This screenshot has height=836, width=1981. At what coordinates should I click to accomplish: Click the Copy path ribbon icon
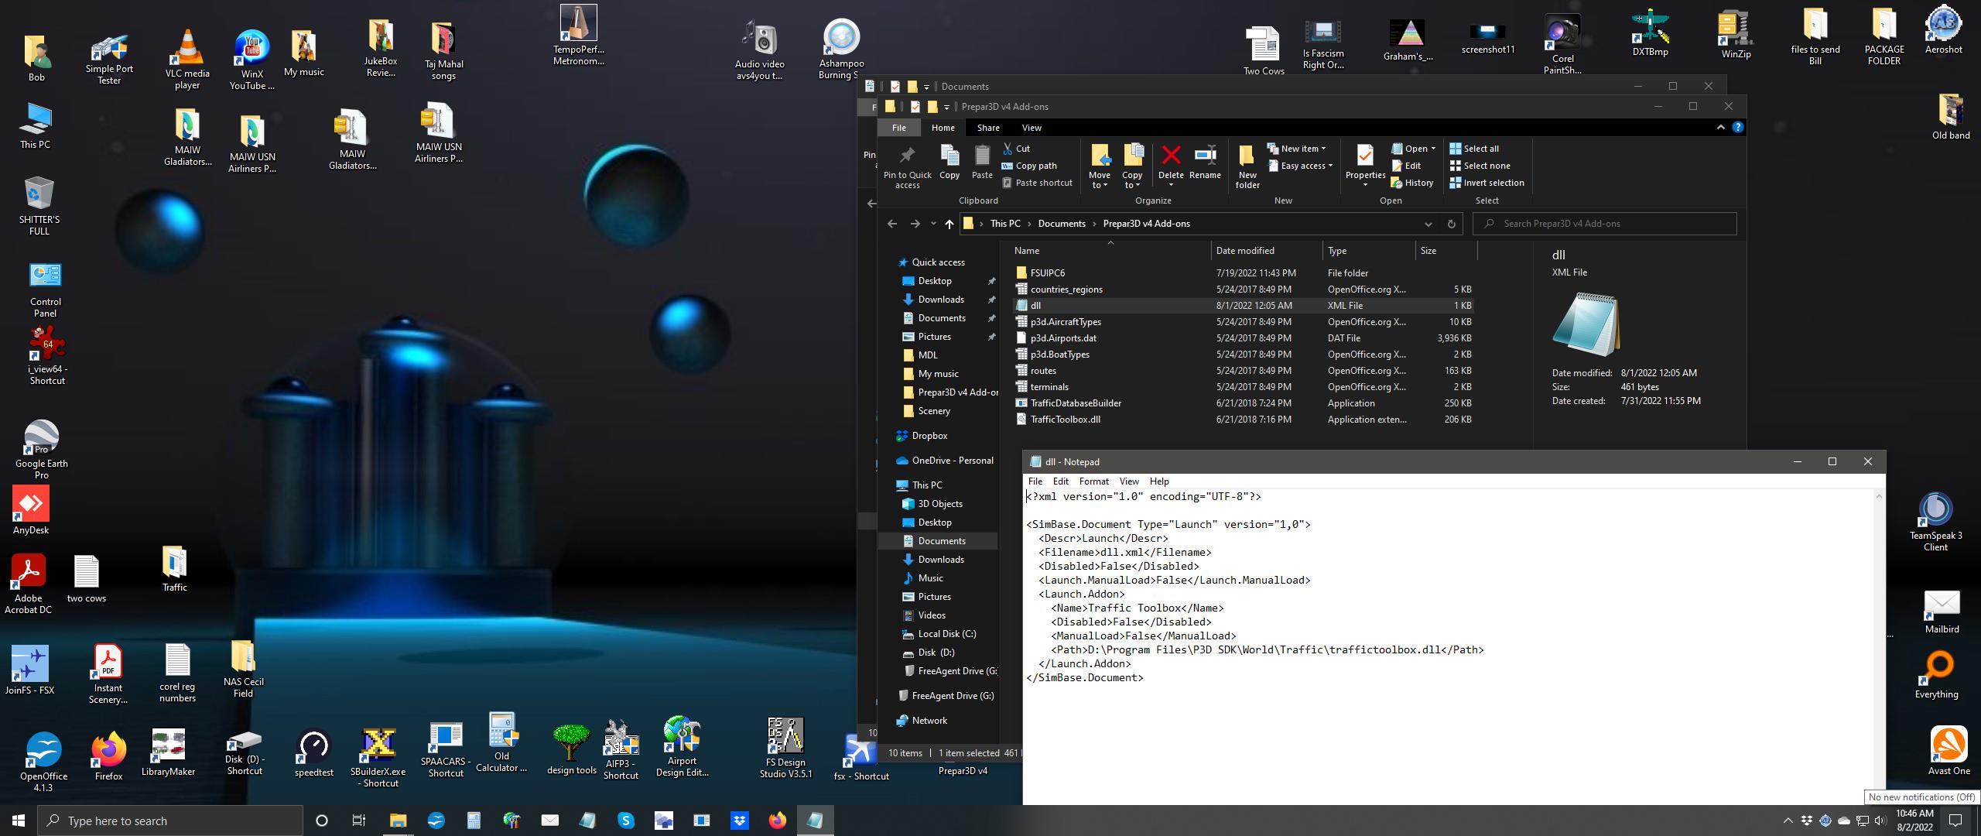[1029, 166]
